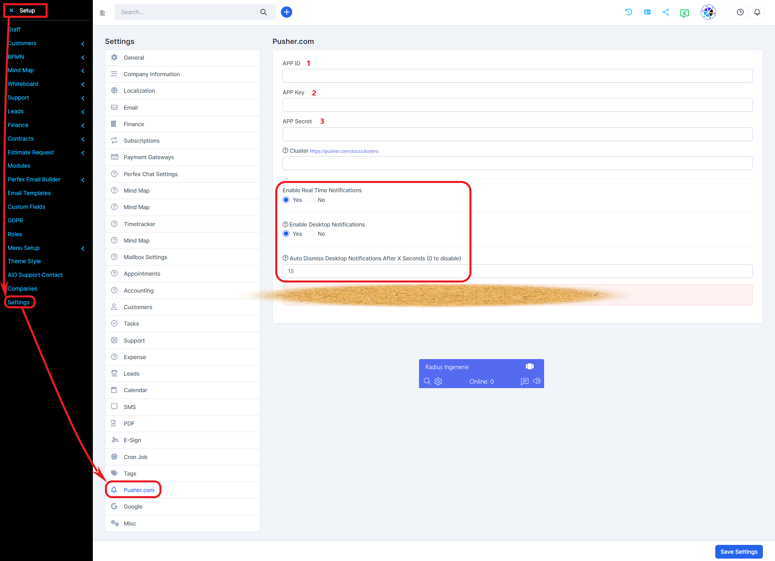Select No for Desktop Notifications
Viewport: 775px width, 561px height.
click(311, 234)
